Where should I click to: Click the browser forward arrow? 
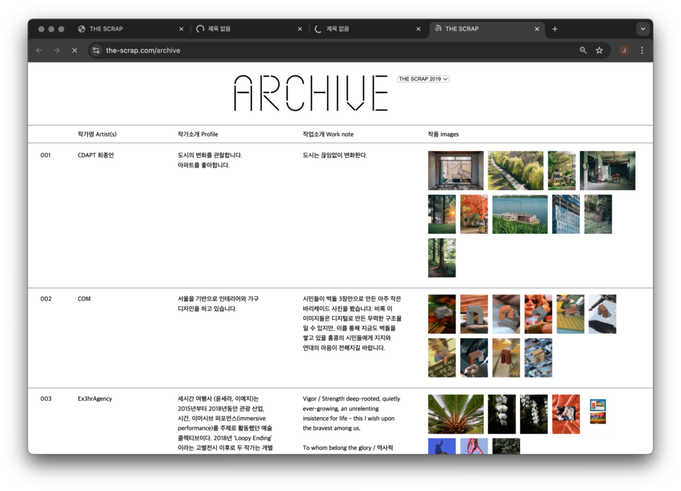coord(57,51)
